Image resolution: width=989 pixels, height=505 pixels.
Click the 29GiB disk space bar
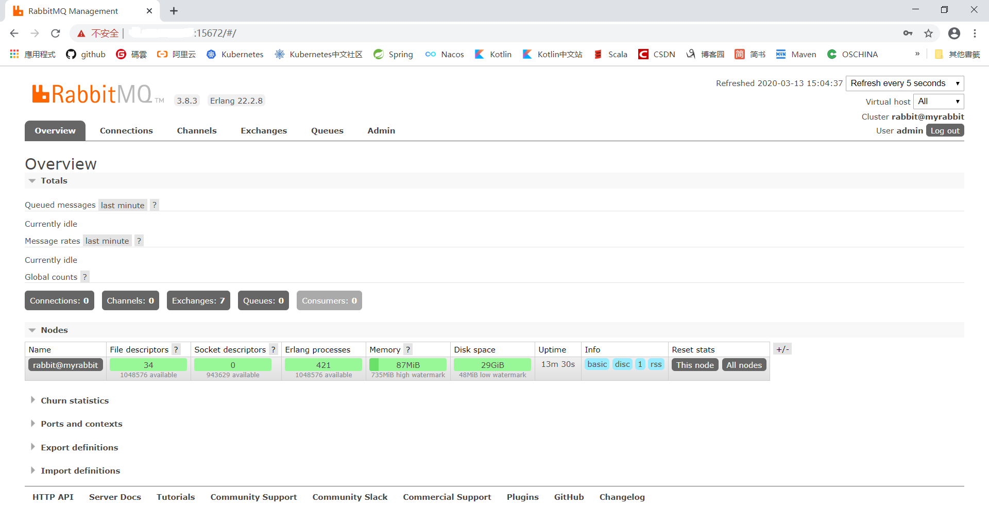click(x=492, y=365)
